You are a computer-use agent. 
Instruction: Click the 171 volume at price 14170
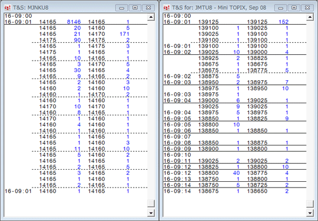(x=124, y=34)
